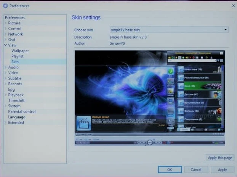Click the Cancel button
This screenshot has height=177, width=237.
tap(196, 170)
